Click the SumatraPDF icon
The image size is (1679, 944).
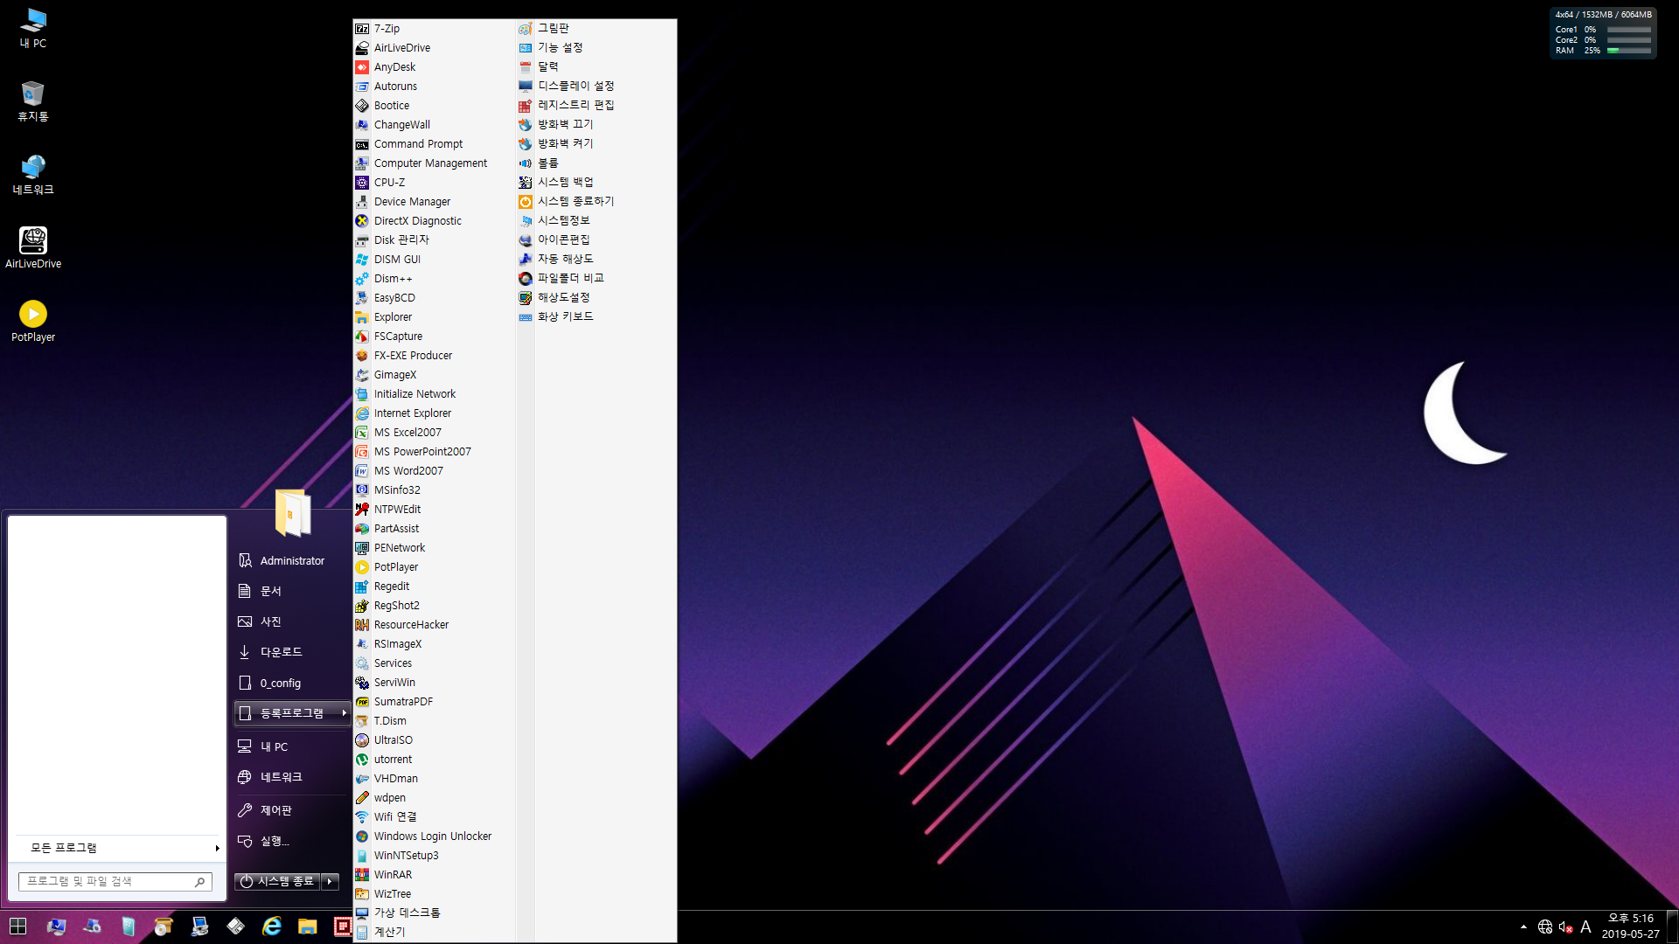(x=362, y=702)
